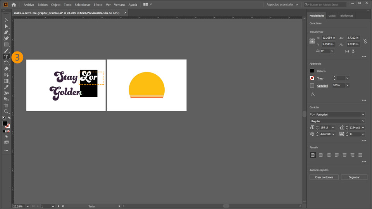Select the Zoom tool

(x=6, y=111)
